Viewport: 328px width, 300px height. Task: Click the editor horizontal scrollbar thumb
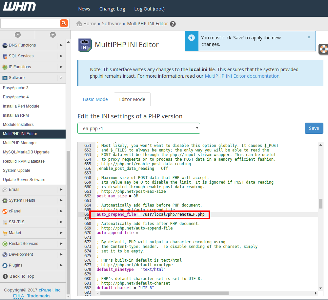pos(164,293)
